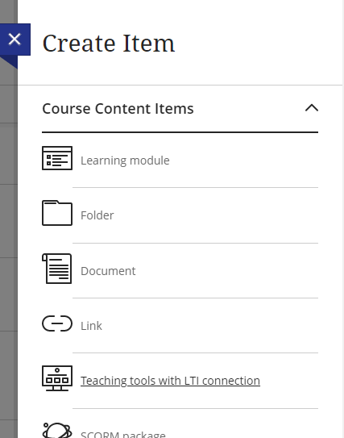Open Teaching tools with LTI connection link
Viewport: 344px width, 438px height.
coord(170,381)
